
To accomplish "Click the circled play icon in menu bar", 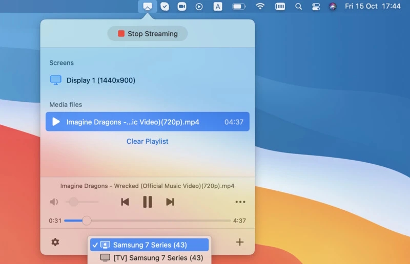I will click(199, 7).
